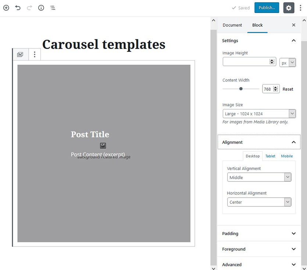Click the background featured image placeholder icon
The width and height of the screenshot is (307, 270).
point(103,145)
